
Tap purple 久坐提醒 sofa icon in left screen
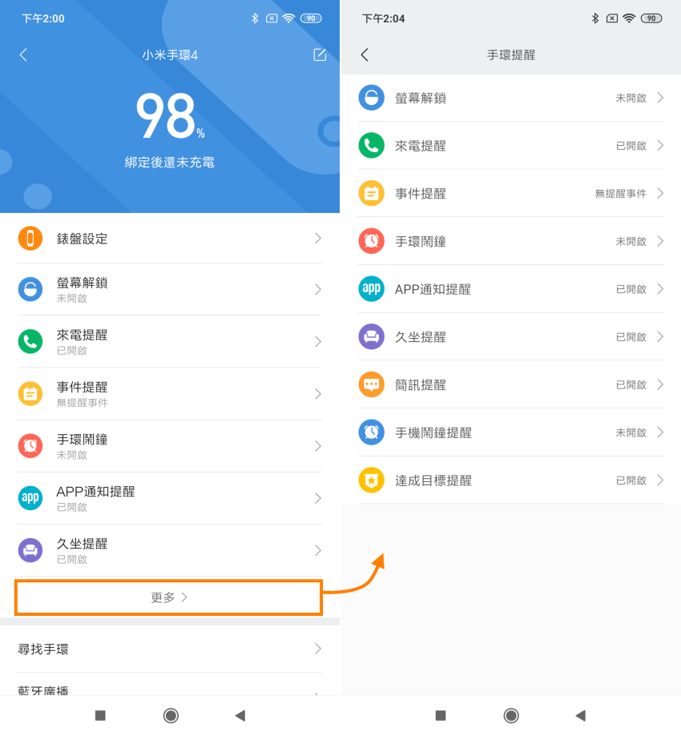pyautogui.click(x=30, y=549)
